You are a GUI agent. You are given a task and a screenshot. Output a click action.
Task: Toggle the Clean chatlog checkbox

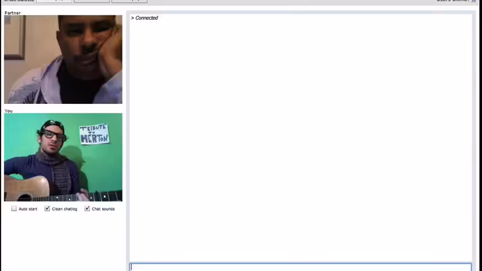(x=47, y=208)
